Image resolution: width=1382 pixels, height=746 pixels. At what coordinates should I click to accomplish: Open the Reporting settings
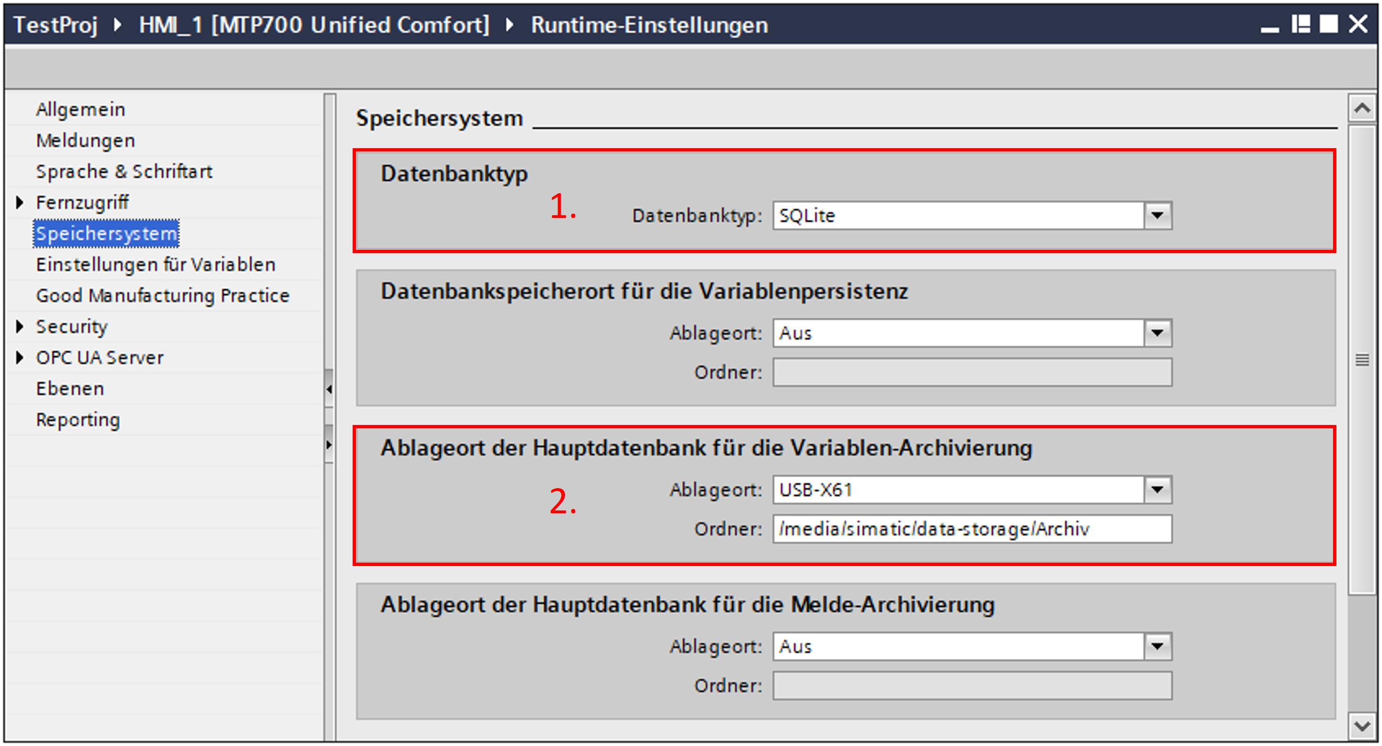[x=78, y=420]
